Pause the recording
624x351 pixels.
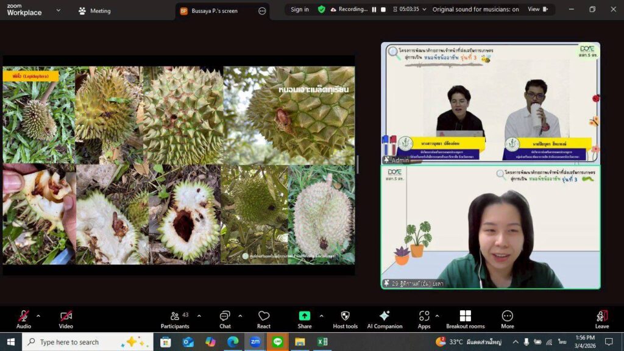[x=374, y=10]
